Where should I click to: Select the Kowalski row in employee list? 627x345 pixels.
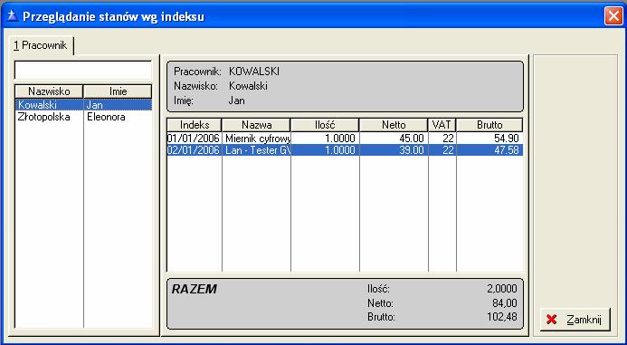(x=83, y=105)
